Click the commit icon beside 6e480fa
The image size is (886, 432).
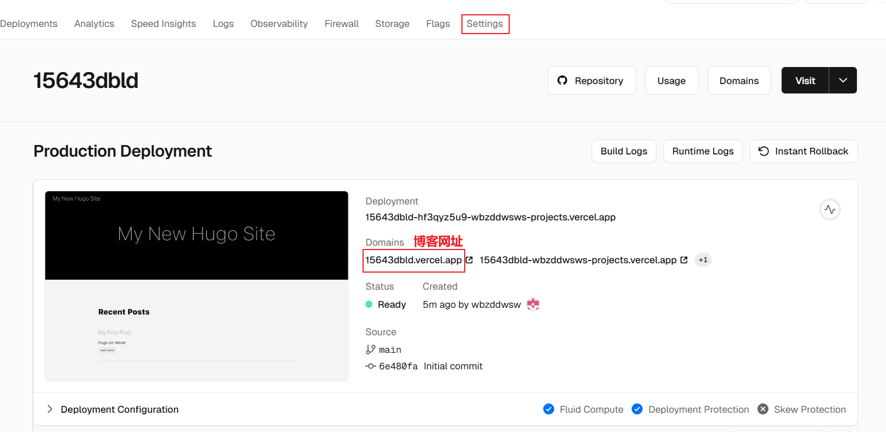click(371, 366)
